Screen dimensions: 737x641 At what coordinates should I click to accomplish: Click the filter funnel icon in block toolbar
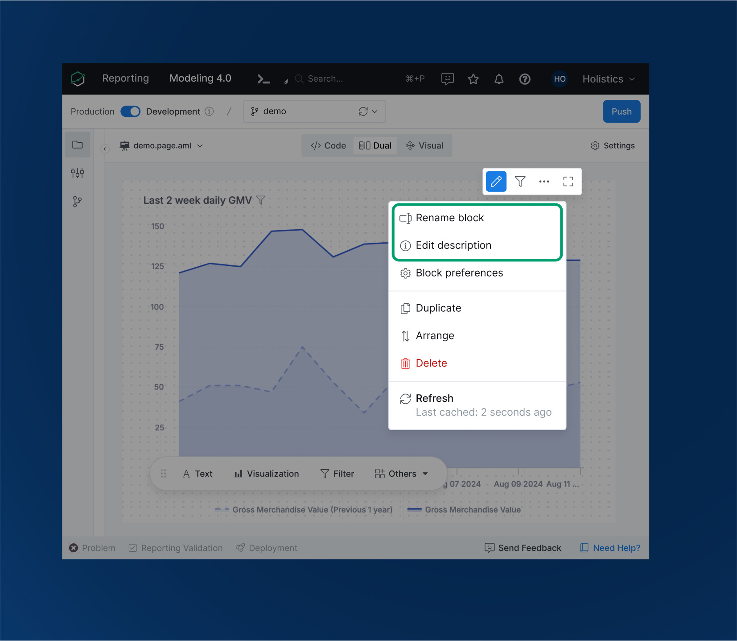click(520, 182)
